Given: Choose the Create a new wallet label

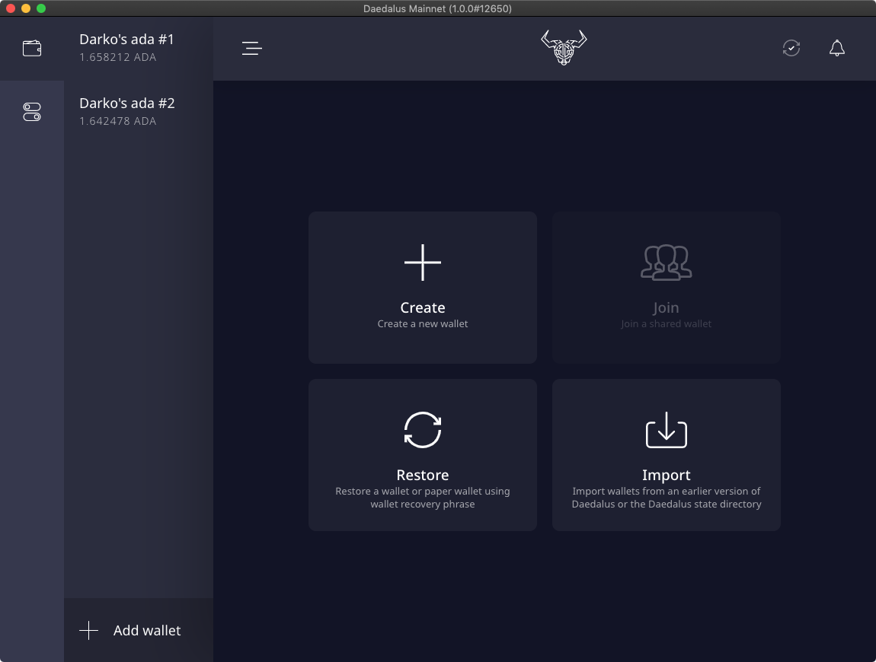Looking at the screenshot, I should (x=423, y=324).
